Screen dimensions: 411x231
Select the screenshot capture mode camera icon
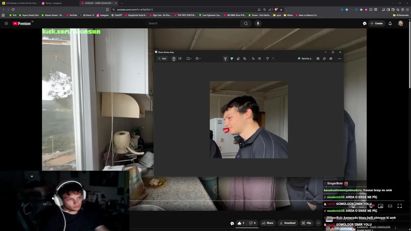tap(174, 59)
